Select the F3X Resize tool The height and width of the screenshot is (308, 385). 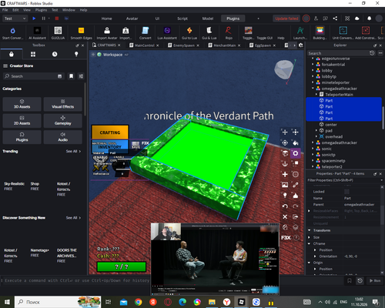click(x=296, y=132)
